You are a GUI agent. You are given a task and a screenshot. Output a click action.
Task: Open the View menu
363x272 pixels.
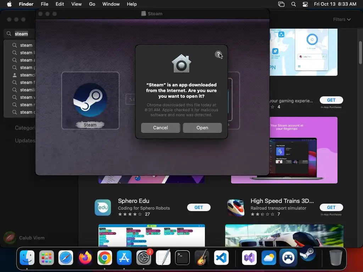tap(77, 4)
